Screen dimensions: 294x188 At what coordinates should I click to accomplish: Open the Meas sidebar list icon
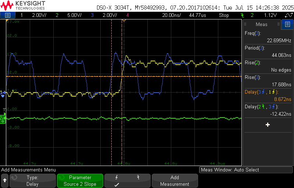pos(287,24)
